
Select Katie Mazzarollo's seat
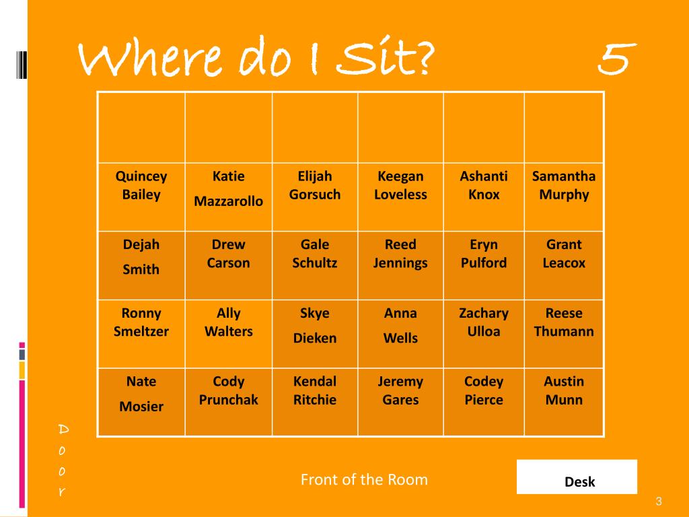[x=229, y=197]
